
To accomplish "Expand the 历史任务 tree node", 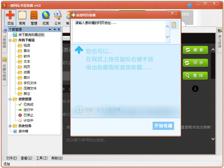I will pyautogui.click(x=10, y=126).
